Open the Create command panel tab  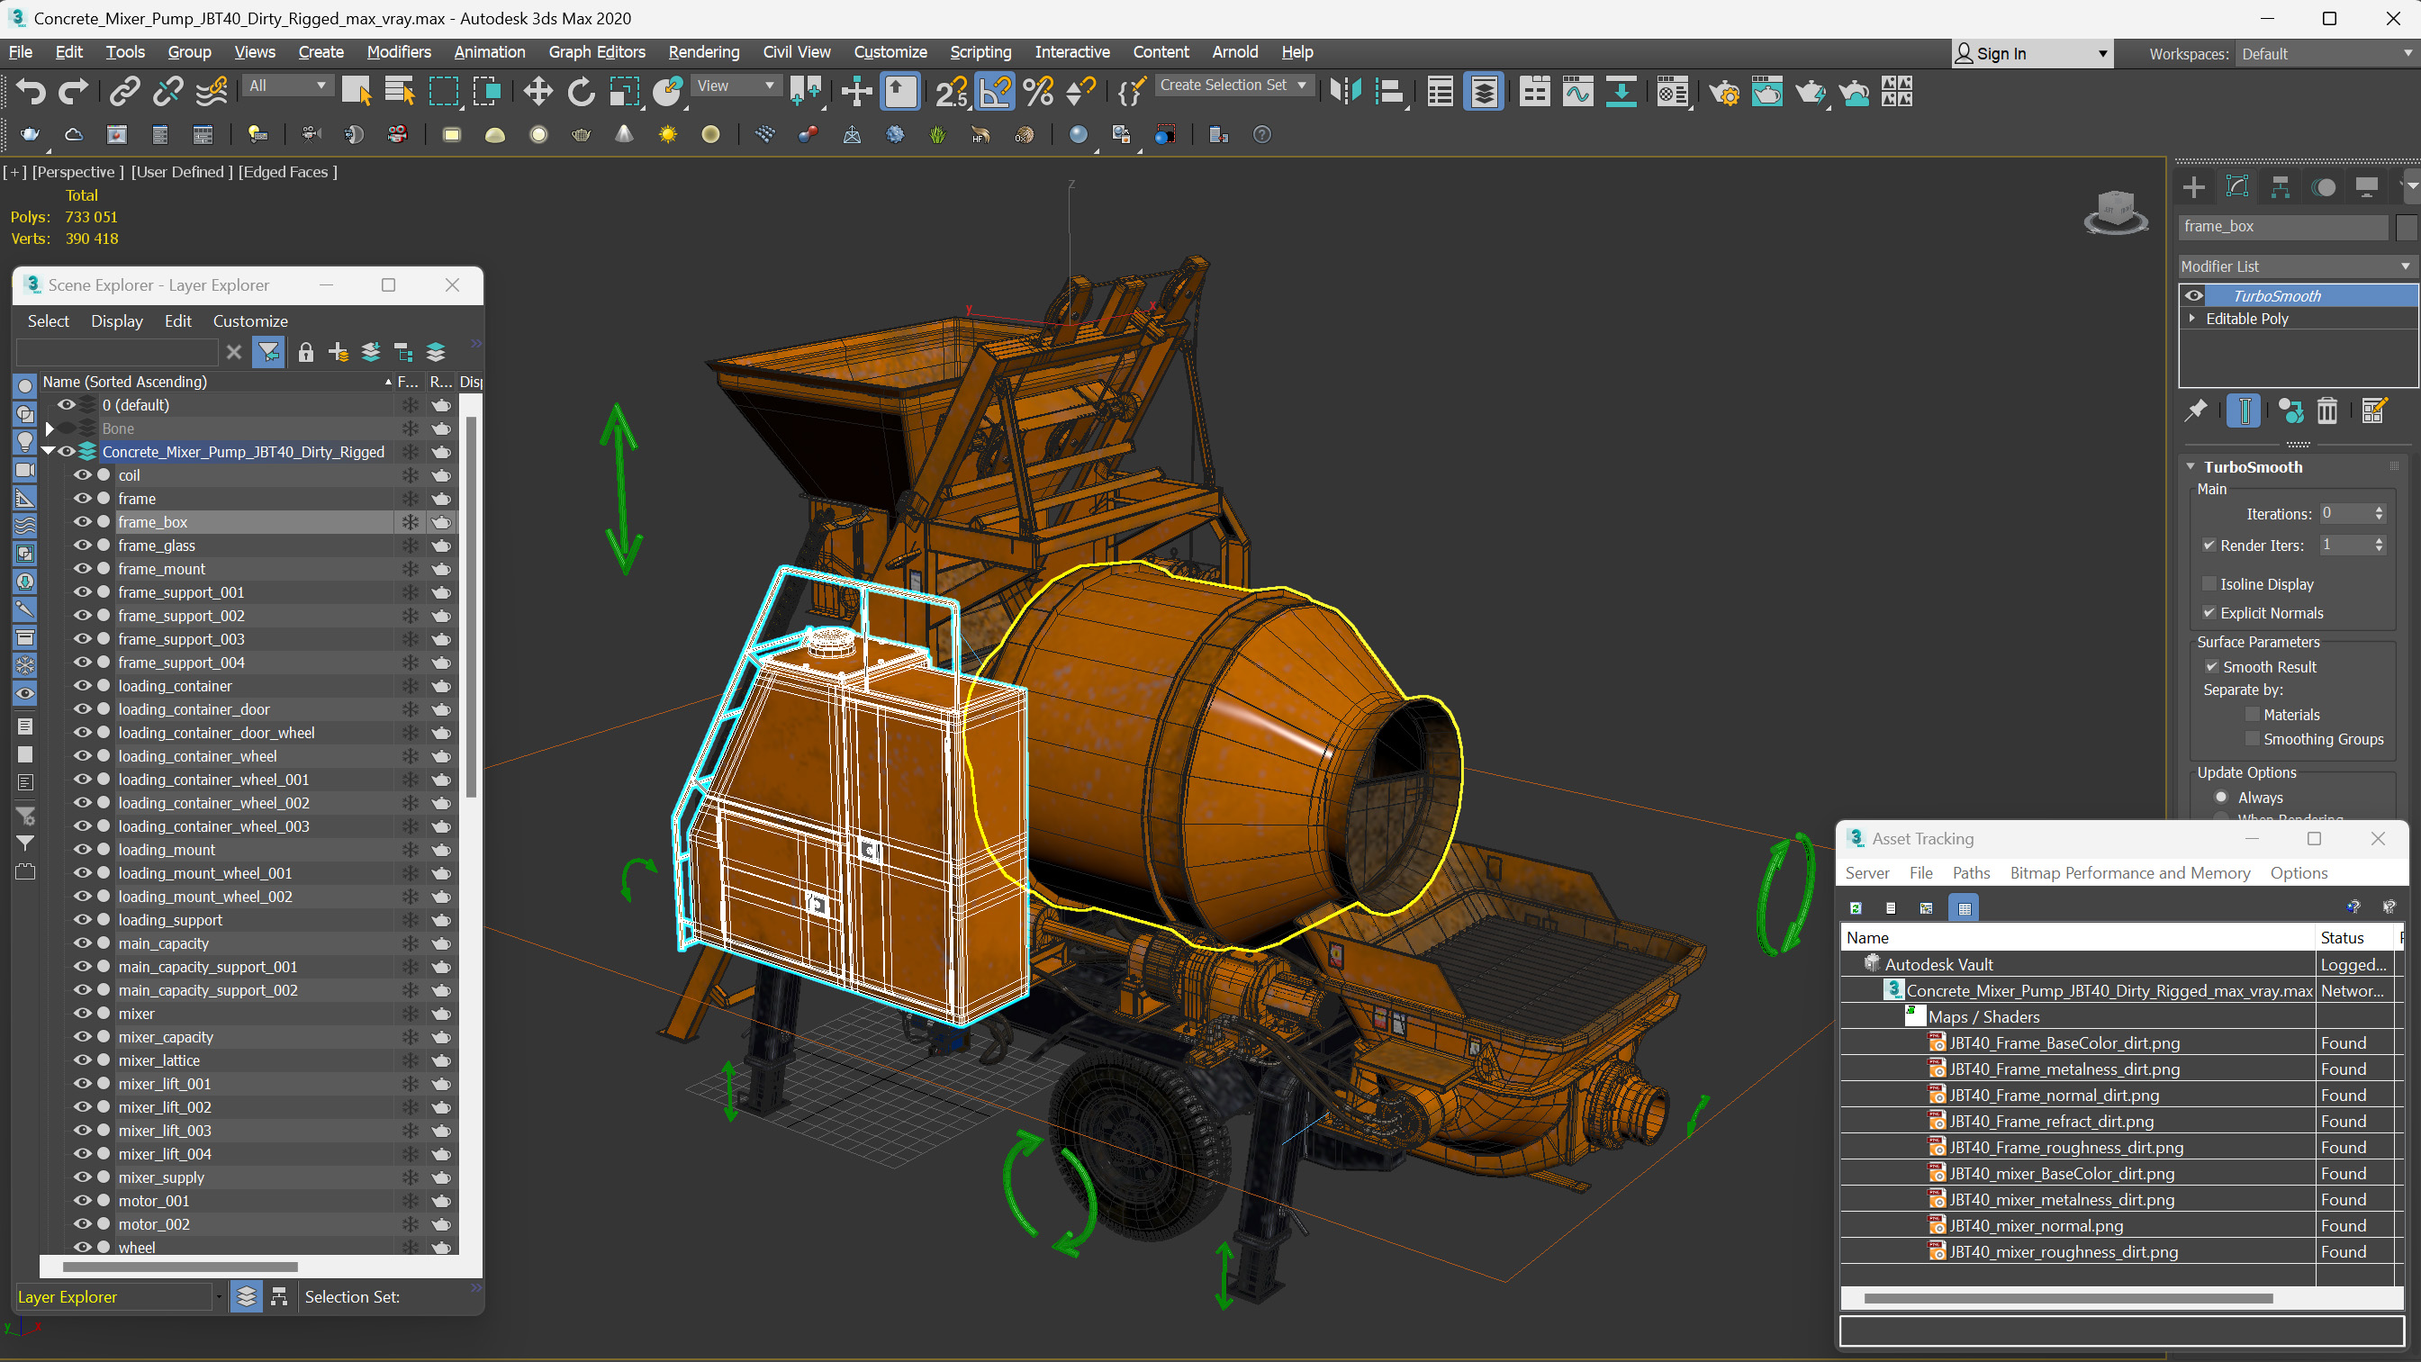pos(2194,187)
